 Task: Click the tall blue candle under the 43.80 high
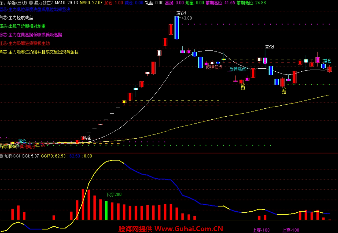177,27
